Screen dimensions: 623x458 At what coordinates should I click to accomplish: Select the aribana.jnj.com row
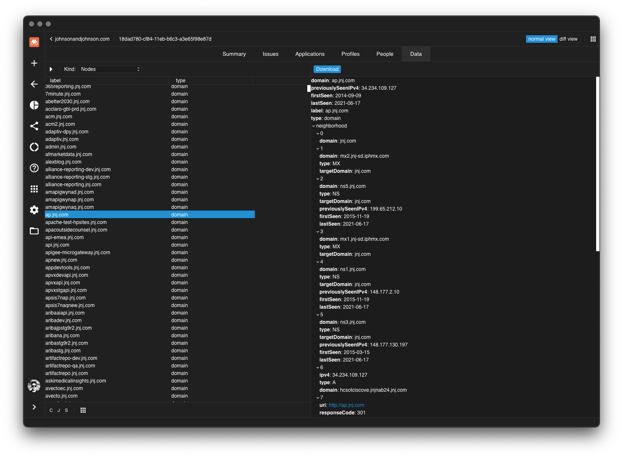pos(150,336)
